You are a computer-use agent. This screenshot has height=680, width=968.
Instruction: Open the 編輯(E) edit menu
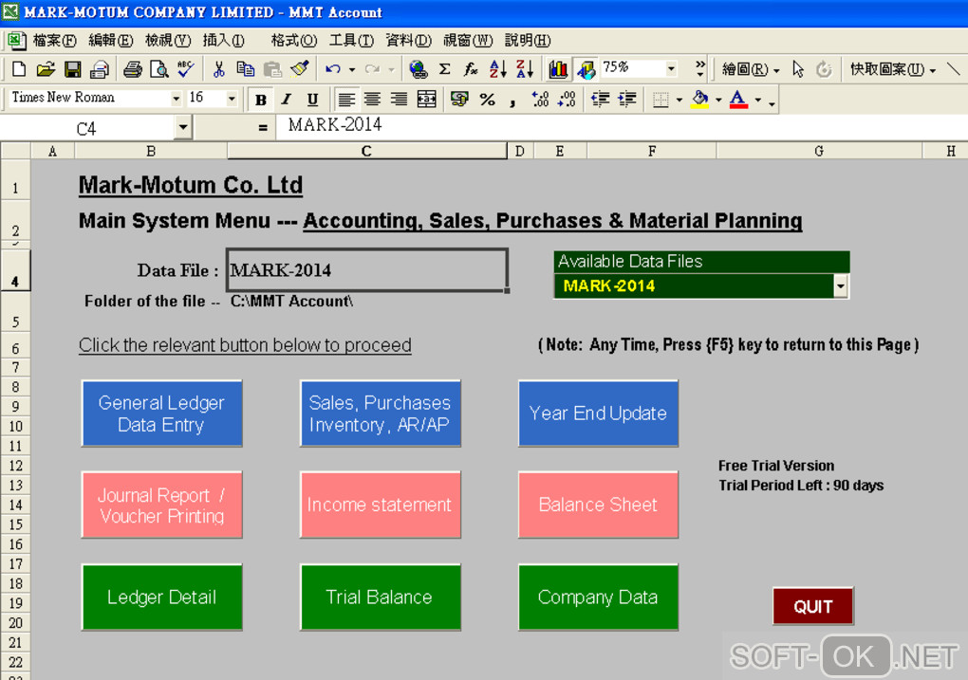[110, 41]
